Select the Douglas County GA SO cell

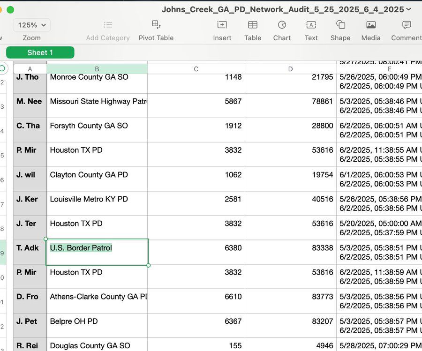click(x=97, y=344)
